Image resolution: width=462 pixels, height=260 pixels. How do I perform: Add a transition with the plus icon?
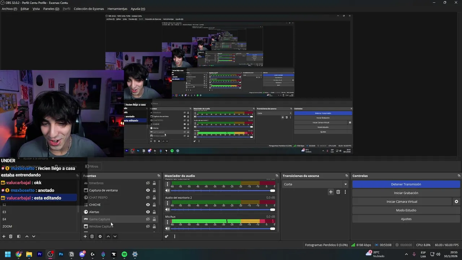point(331,192)
